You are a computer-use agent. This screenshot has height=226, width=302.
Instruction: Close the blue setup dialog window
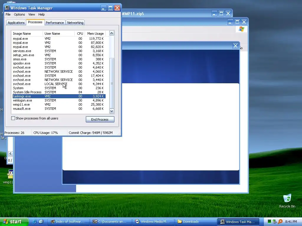tap(235, 46)
